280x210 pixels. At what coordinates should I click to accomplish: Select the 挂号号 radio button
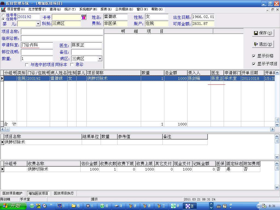3,15
